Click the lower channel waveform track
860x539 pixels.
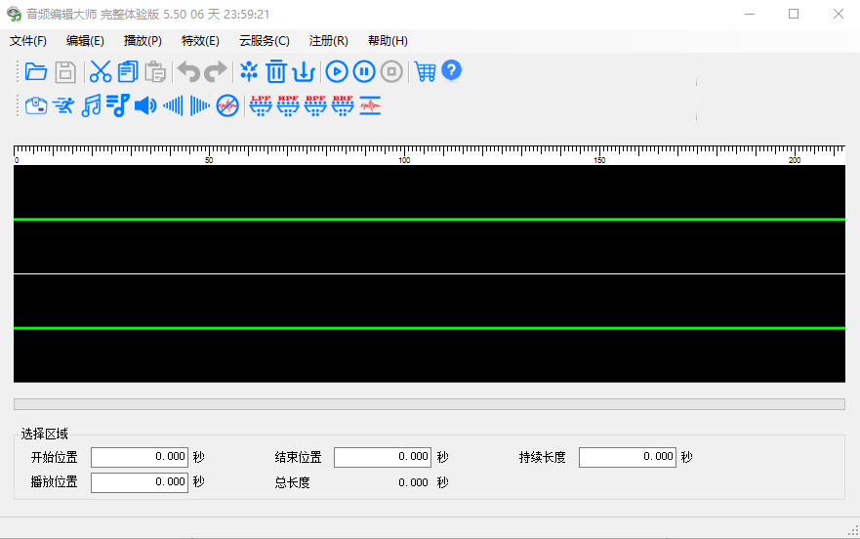[430, 328]
